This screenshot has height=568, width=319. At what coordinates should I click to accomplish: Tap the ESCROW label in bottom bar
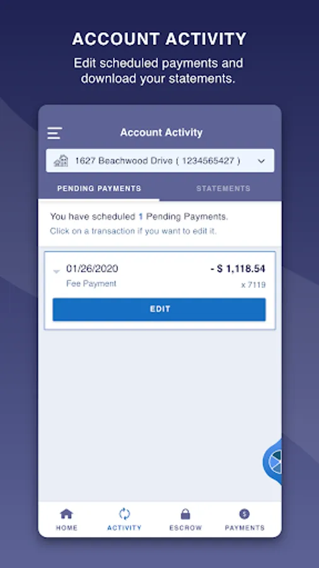pyautogui.click(x=185, y=528)
